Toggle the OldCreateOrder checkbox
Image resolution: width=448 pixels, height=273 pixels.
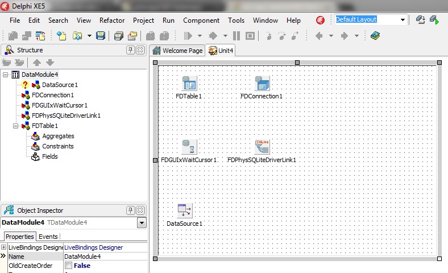pos(68,266)
